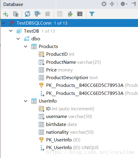The image size is (138, 158).
Task: Open Data Source Properties wrench icon
Action: click(37, 14)
